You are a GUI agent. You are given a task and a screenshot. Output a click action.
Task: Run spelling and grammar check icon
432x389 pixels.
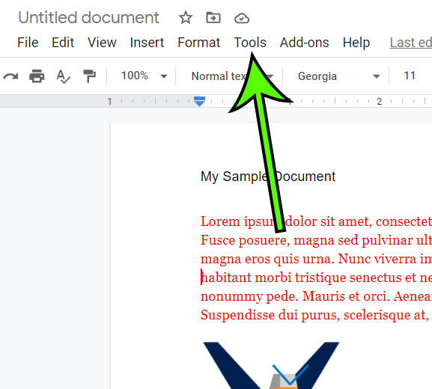click(x=63, y=76)
